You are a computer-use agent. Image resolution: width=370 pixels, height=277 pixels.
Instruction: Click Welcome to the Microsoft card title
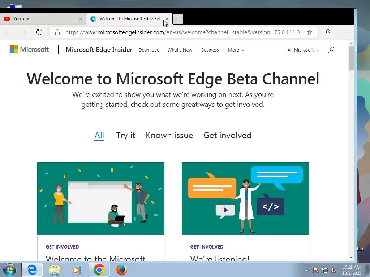click(x=95, y=258)
